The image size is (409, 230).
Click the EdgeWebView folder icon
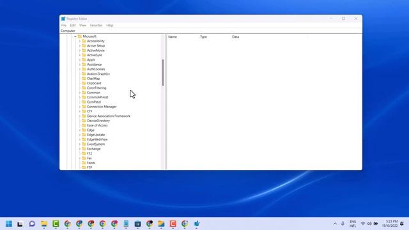click(x=84, y=139)
